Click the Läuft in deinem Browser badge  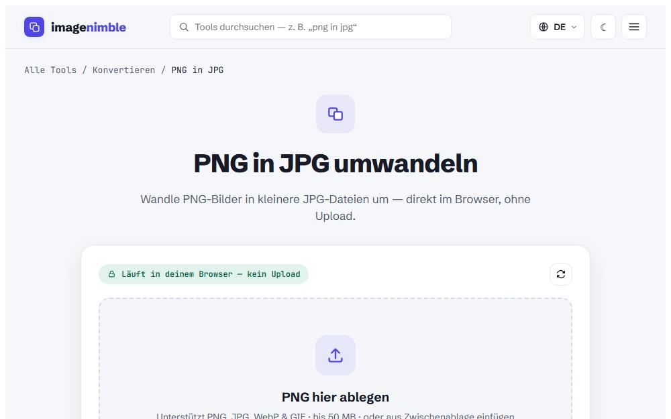point(204,274)
